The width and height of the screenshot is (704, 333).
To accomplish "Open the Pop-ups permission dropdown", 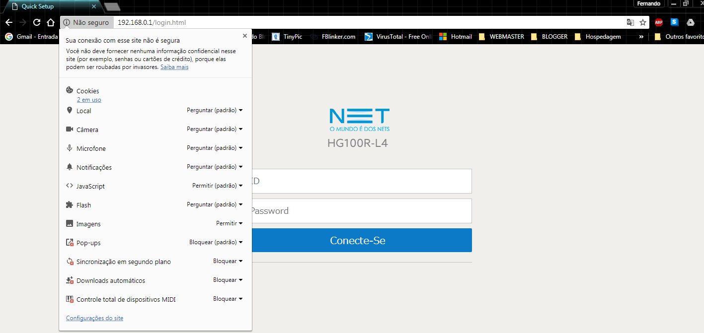I will (x=216, y=242).
